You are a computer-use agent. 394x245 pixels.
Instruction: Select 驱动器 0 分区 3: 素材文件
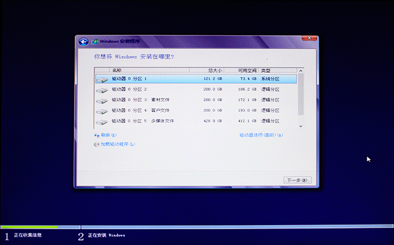coord(196,100)
